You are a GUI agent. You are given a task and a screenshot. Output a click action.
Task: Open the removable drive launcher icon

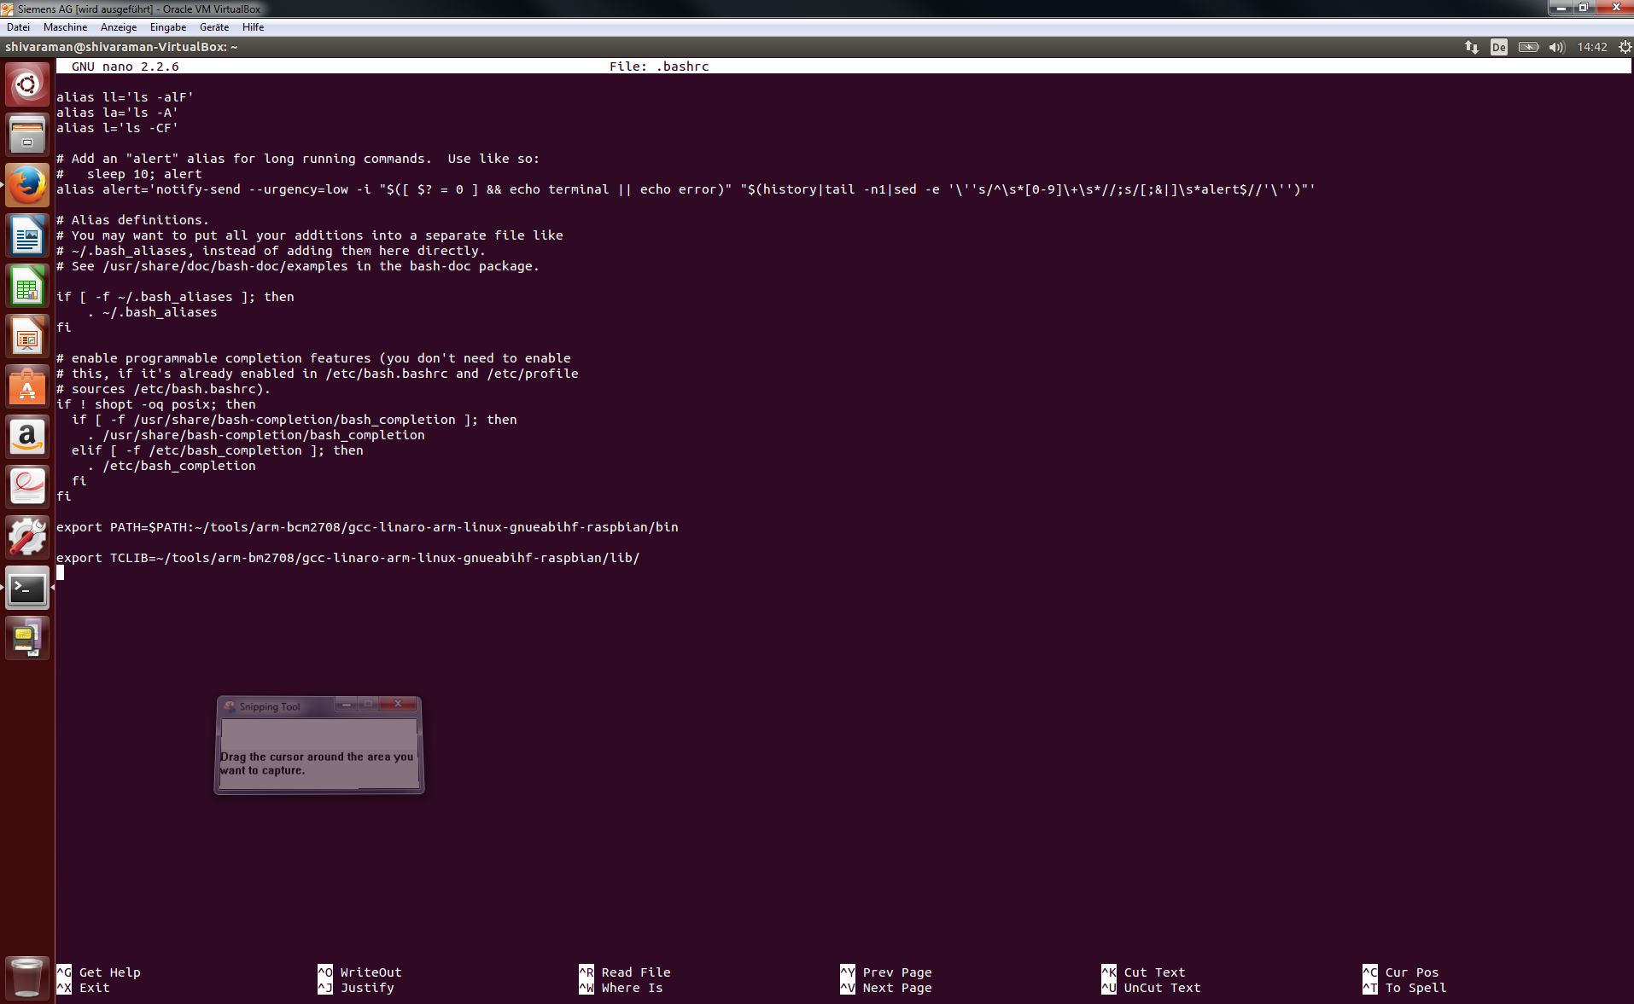coord(27,638)
